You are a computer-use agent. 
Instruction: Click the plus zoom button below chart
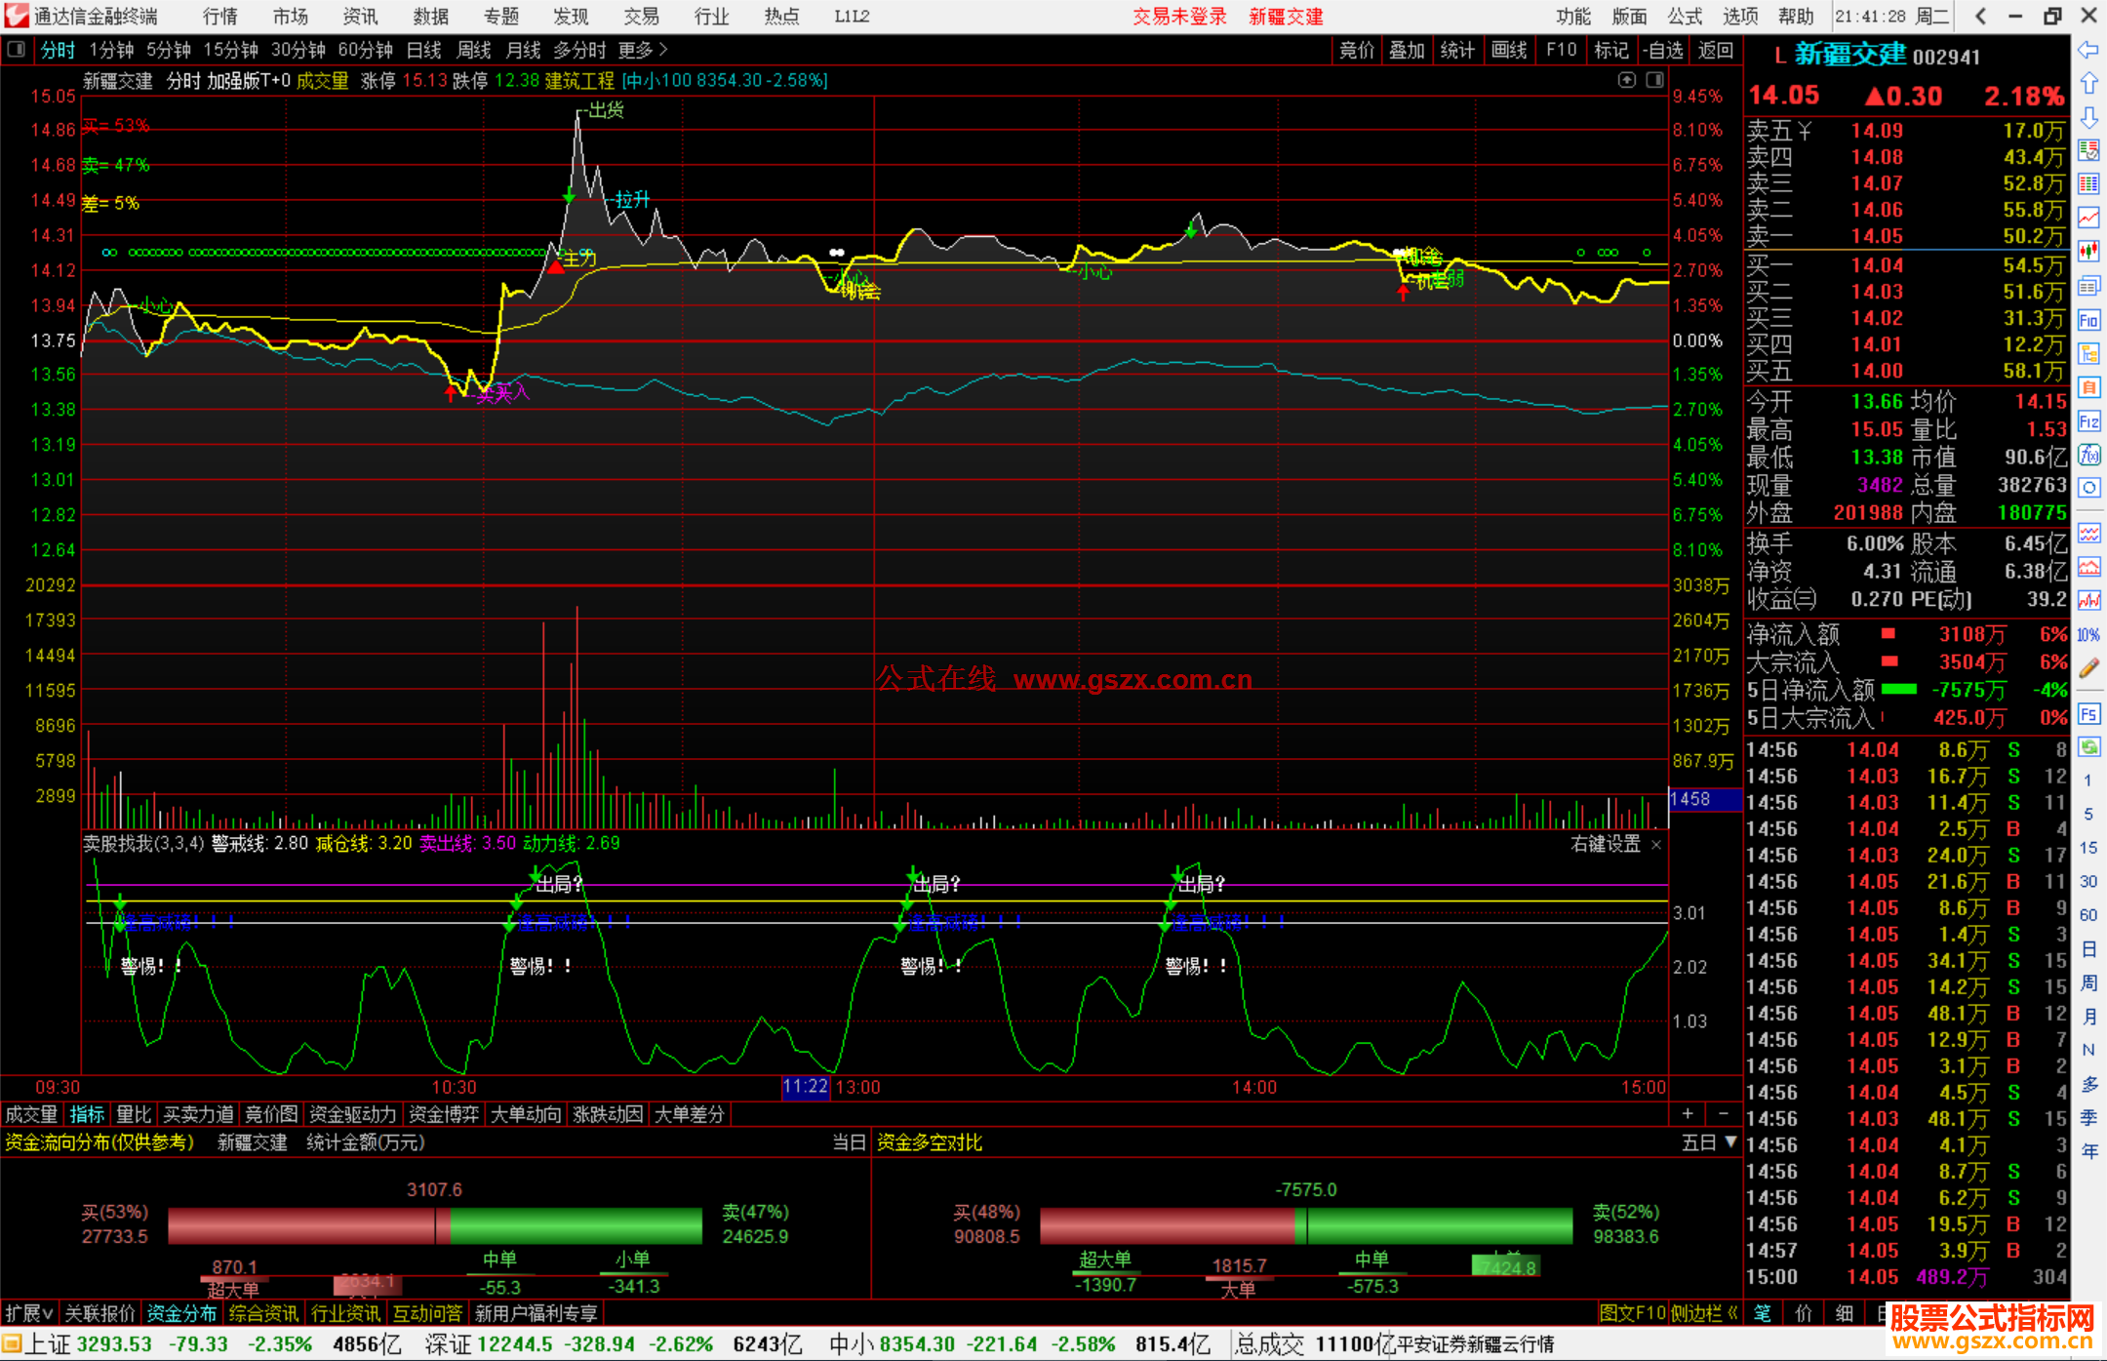1688,1113
